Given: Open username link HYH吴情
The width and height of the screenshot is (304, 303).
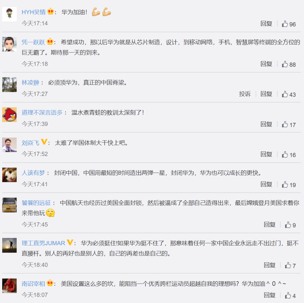Looking at the screenshot, I should tap(33, 12).
